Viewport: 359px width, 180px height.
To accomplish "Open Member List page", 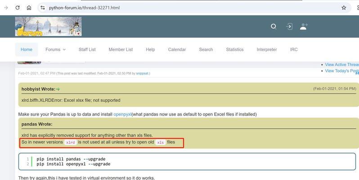I will pyautogui.click(x=121, y=49).
